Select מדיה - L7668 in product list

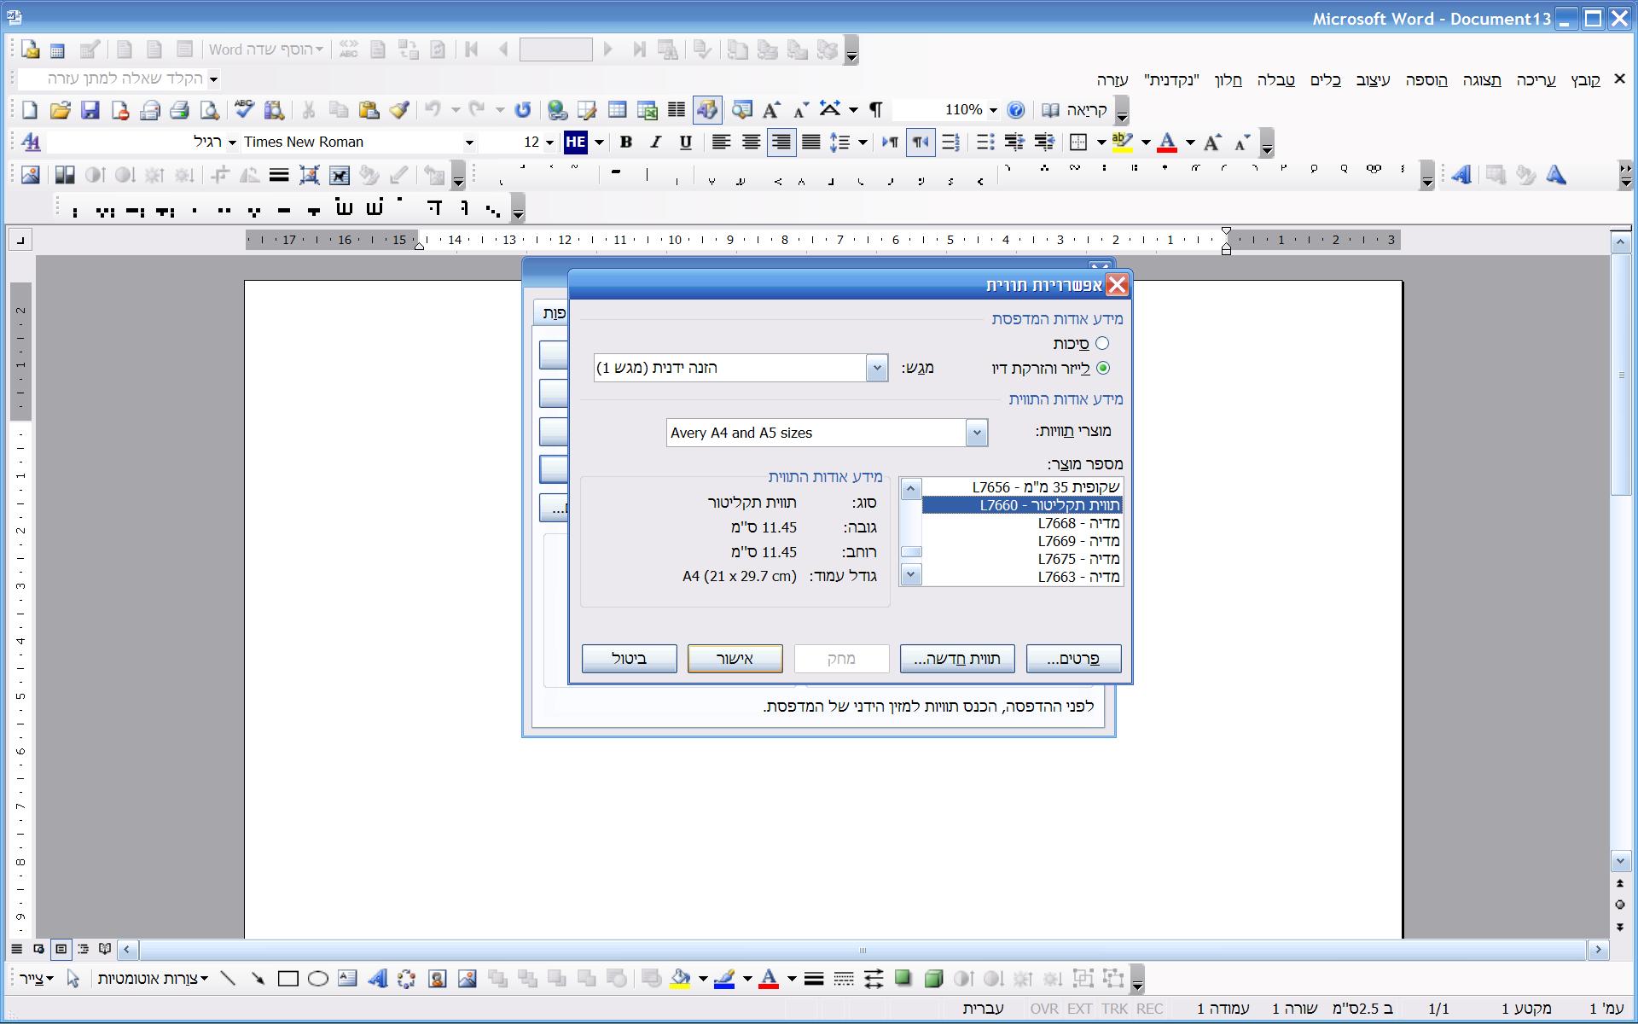[1078, 523]
